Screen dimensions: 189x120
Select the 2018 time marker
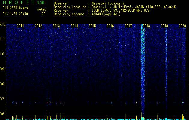146,26
